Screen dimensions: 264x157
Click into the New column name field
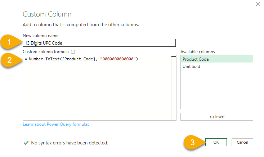point(99,43)
